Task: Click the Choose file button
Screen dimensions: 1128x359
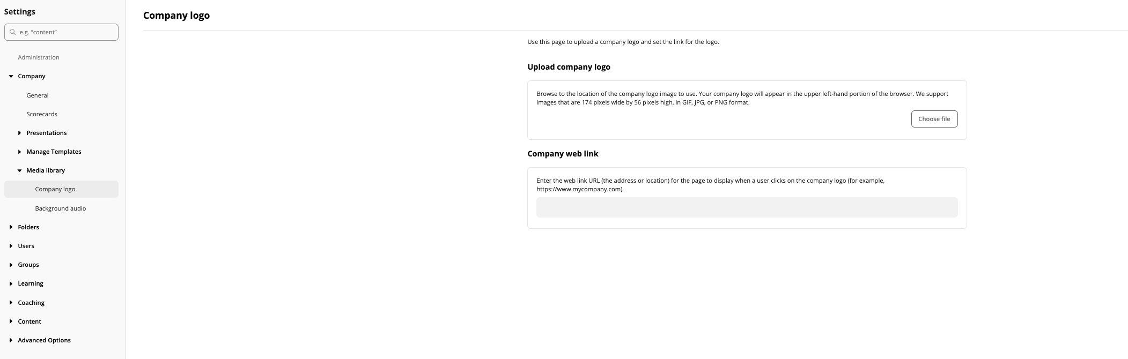Action: click(x=934, y=118)
